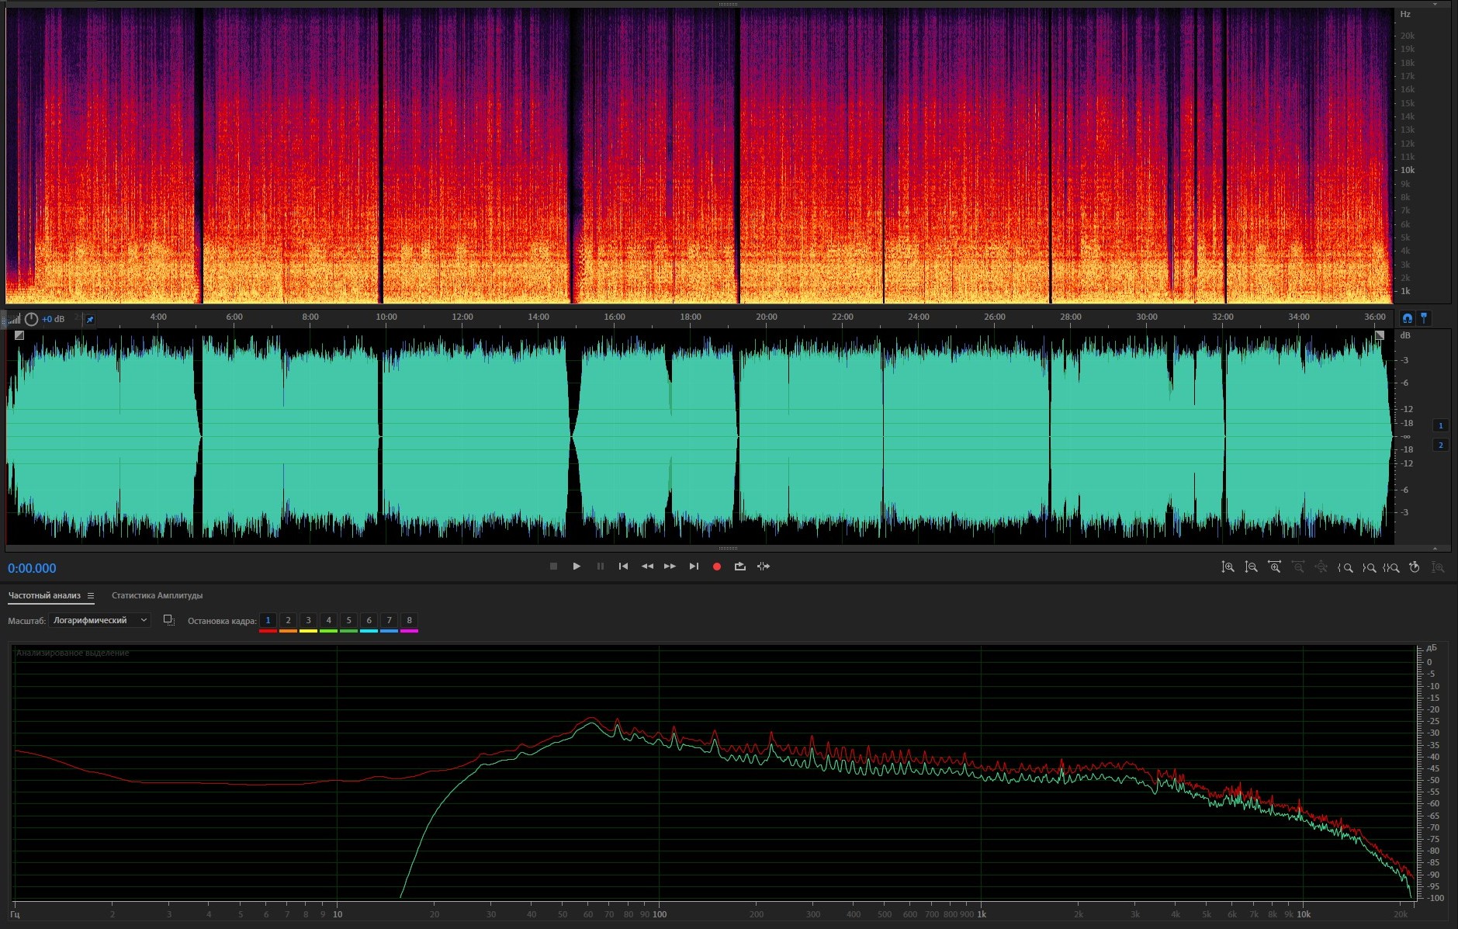Start recording with the red Record button

click(x=717, y=567)
